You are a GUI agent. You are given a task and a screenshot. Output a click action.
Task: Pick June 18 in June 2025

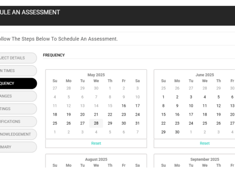pos(204,115)
